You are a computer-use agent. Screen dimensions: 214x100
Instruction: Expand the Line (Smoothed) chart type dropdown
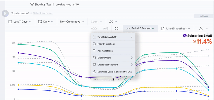(176, 28)
